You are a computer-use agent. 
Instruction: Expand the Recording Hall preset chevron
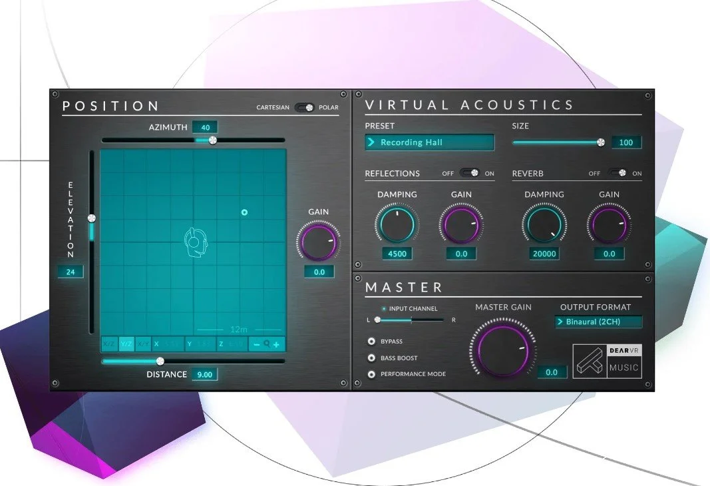373,142
